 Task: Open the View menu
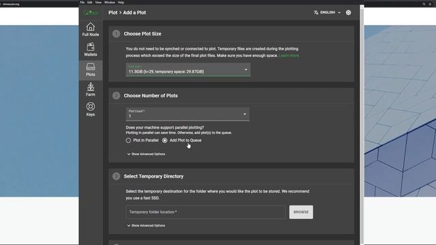tap(98, 2)
